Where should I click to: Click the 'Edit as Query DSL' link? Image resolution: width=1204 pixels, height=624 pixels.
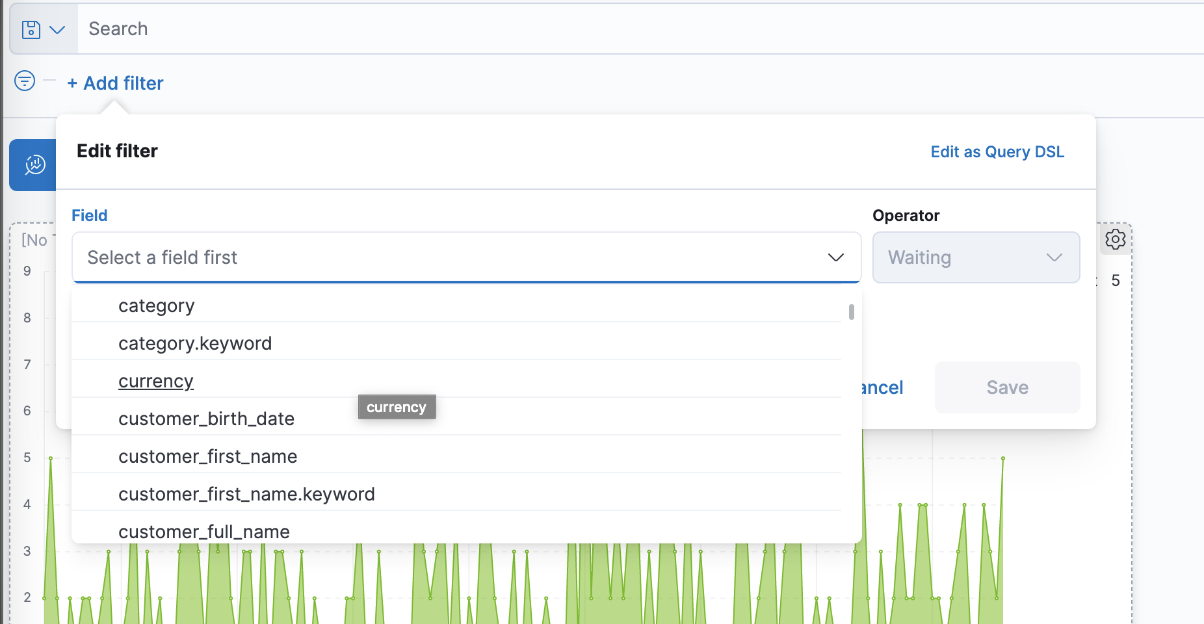997,151
